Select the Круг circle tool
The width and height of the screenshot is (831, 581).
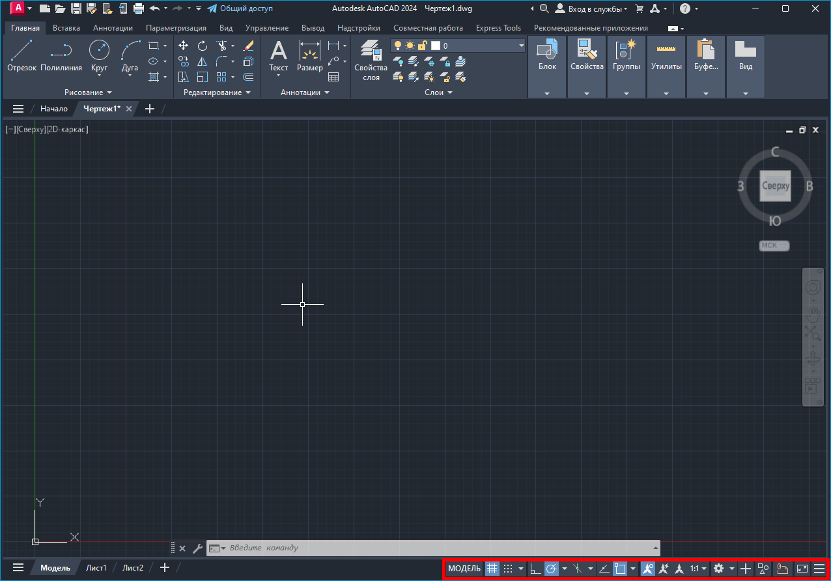click(99, 55)
